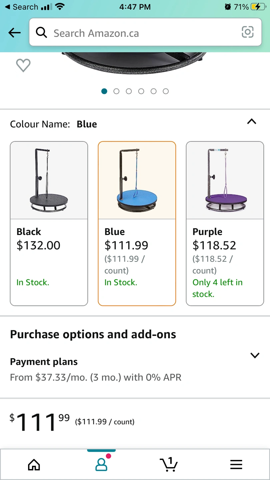Open the shopping cart icon
The height and width of the screenshot is (480, 270).
pyautogui.click(x=169, y=464)
